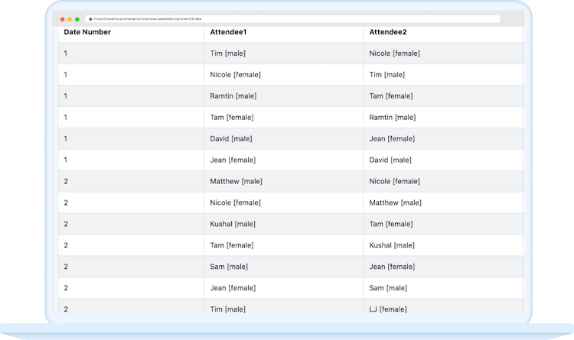Image resolution: width=574 pixels, height=340 pixels.
Task: Select Kushal [male] in the Attendee1 column
Action: pyautogui.click(x=233, y=224)
